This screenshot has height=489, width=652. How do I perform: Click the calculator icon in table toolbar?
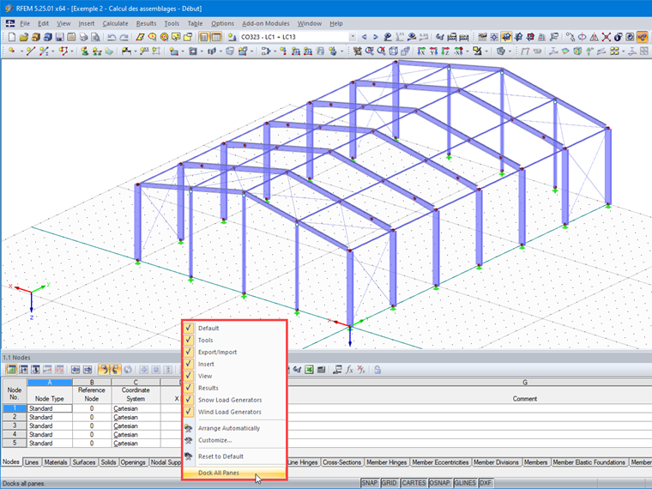(x=321, y=370)
